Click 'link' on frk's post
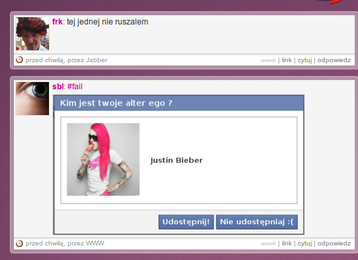 287,60
